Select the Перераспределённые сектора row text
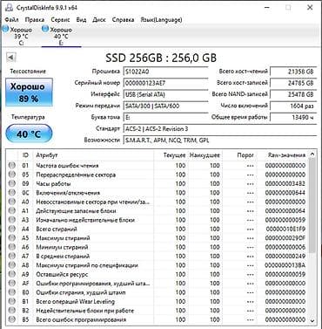Image resolution: width=322 pixels, height=329 pixels. click(76, 175)
